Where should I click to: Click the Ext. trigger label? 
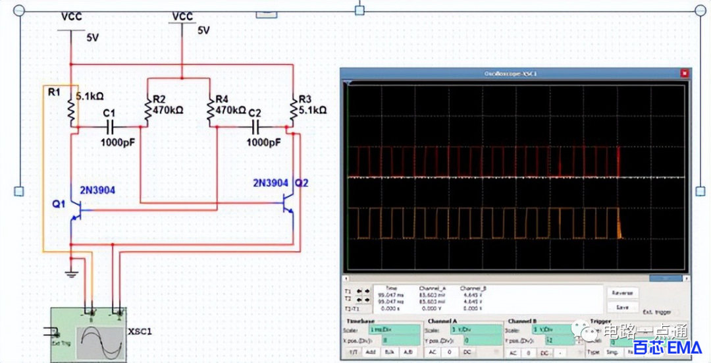coord(658,312)
